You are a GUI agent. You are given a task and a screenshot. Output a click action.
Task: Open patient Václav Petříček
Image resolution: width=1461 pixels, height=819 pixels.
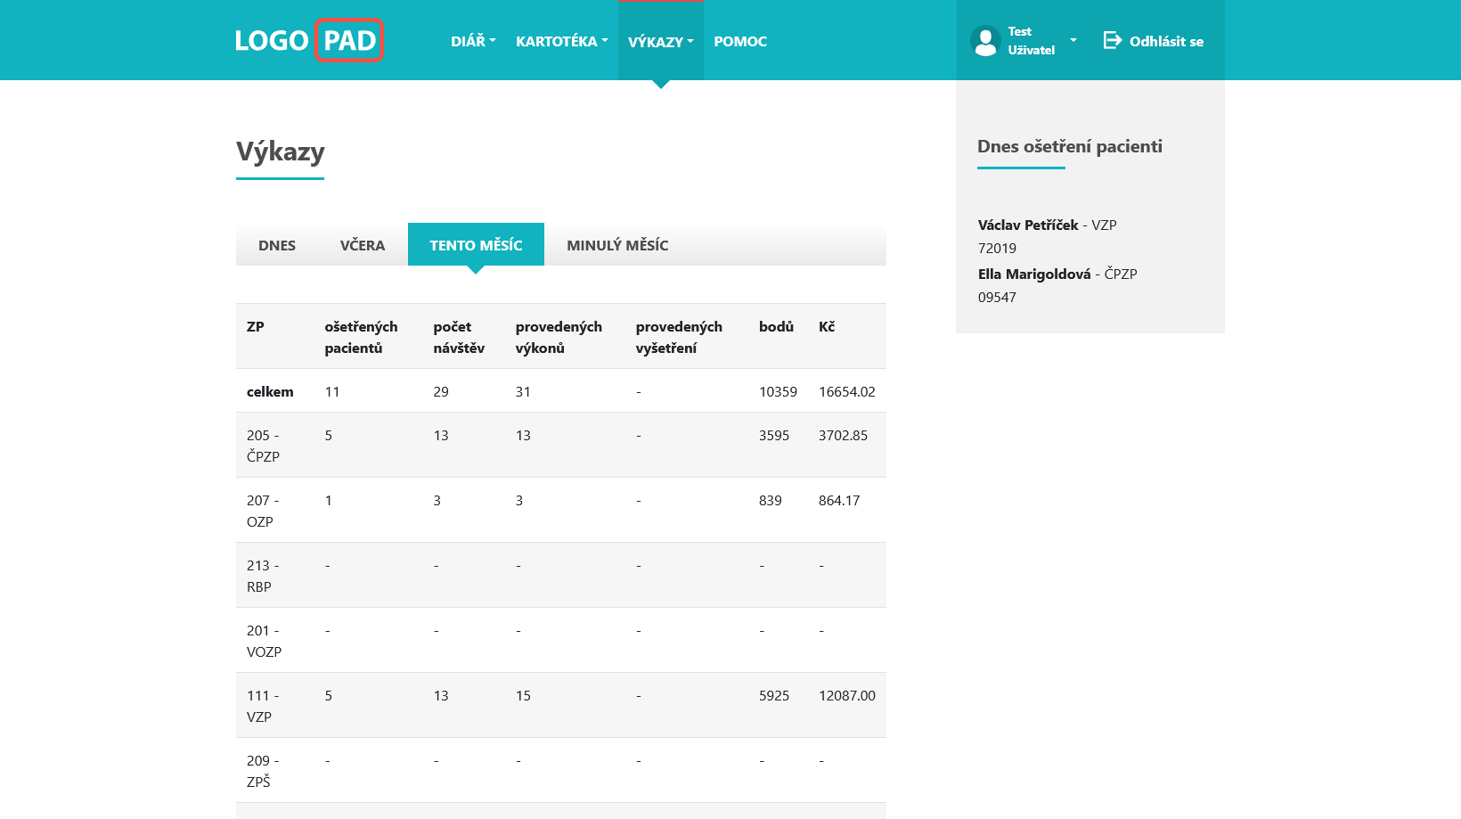(1027, 225)
